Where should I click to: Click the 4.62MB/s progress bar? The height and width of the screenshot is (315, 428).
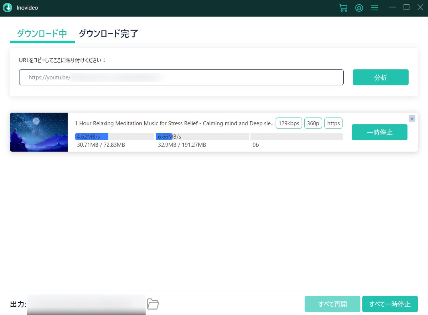(115, 137)
